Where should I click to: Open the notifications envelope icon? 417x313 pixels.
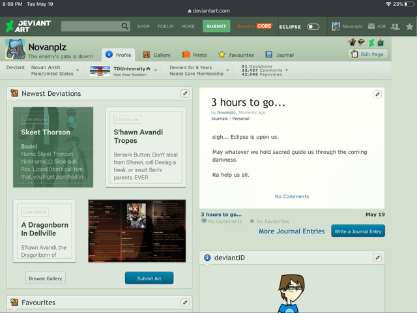click(x=371, y=26)
